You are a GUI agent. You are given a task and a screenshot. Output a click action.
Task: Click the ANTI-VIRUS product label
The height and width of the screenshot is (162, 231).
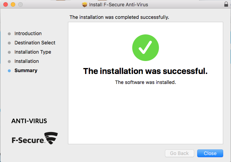coord(29,121)
